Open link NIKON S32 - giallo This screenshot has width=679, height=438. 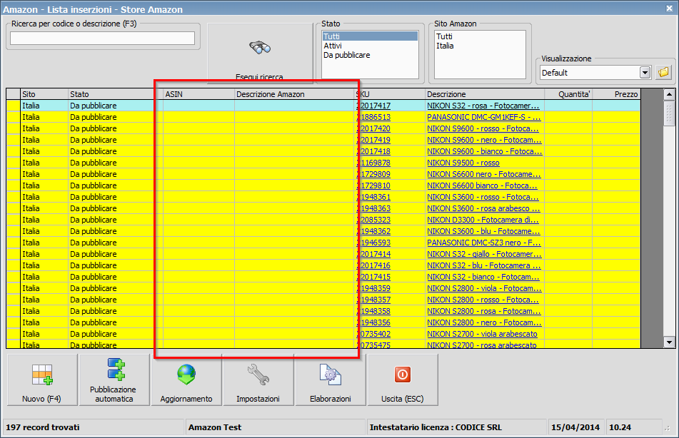coord(484,254)
